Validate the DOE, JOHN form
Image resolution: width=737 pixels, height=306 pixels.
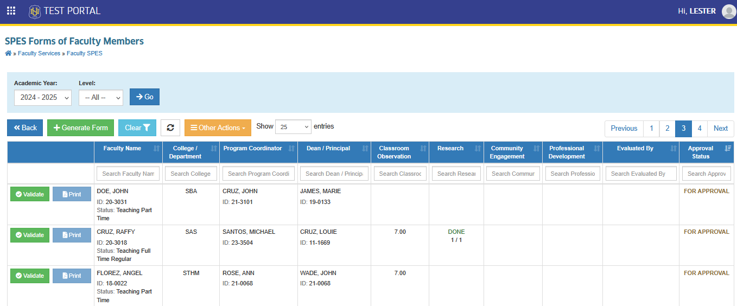30,194
